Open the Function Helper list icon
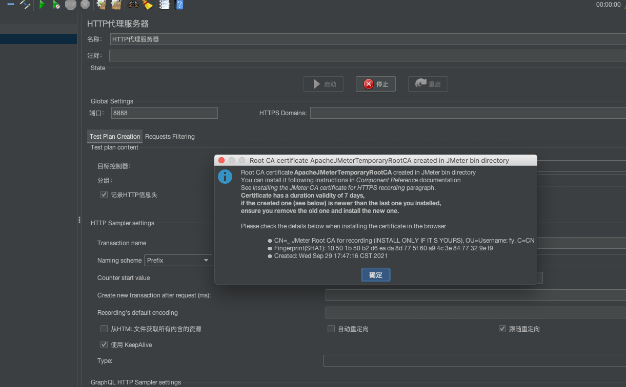Viewport: 626px width, 387px height. [x=164, y=5]
